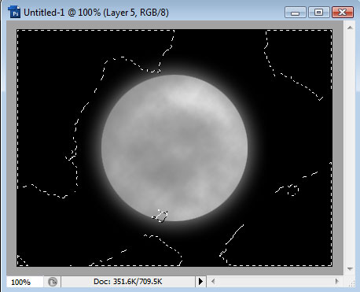Click the window resize grip at bottom corner
360x292 pixels.
[x=352, y=283]
